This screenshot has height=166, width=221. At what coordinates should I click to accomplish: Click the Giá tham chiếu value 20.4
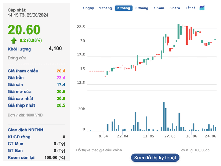pyautogui.click(x=61, y=71)
